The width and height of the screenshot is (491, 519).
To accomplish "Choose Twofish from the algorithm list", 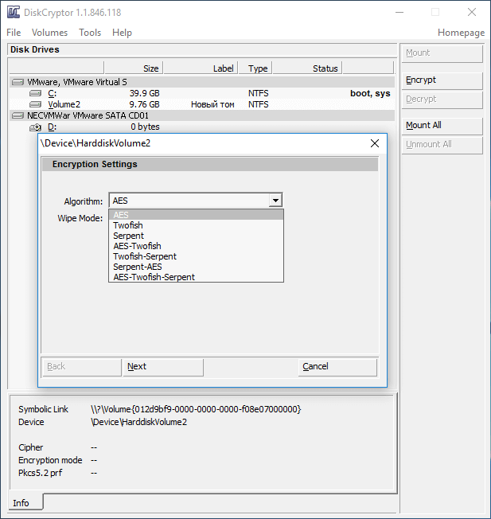I will pyautogui.click(x=197, y=225).
